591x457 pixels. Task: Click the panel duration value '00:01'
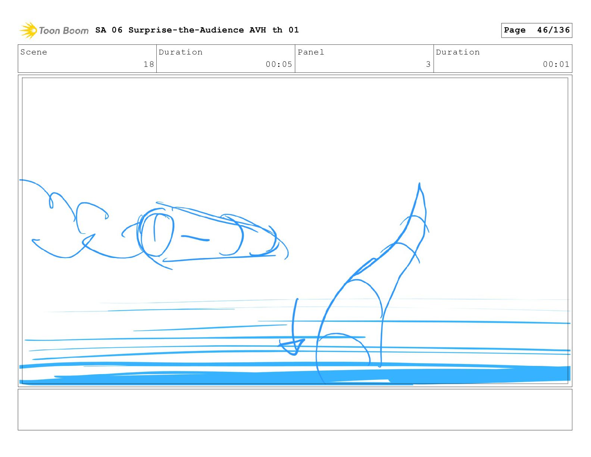(x=556, y=64)
